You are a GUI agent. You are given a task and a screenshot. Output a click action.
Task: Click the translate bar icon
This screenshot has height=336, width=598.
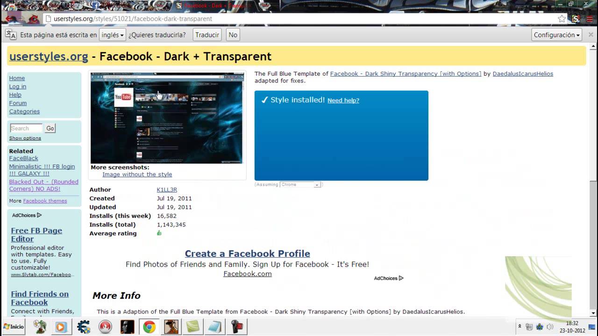click(x=11, y=35)
